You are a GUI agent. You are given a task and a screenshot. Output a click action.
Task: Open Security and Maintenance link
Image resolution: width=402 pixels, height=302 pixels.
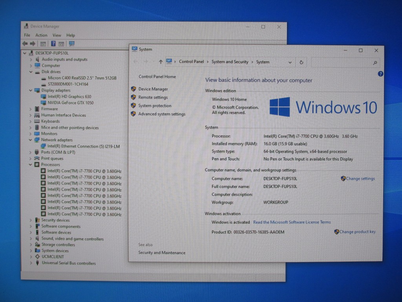coord(162,253)
